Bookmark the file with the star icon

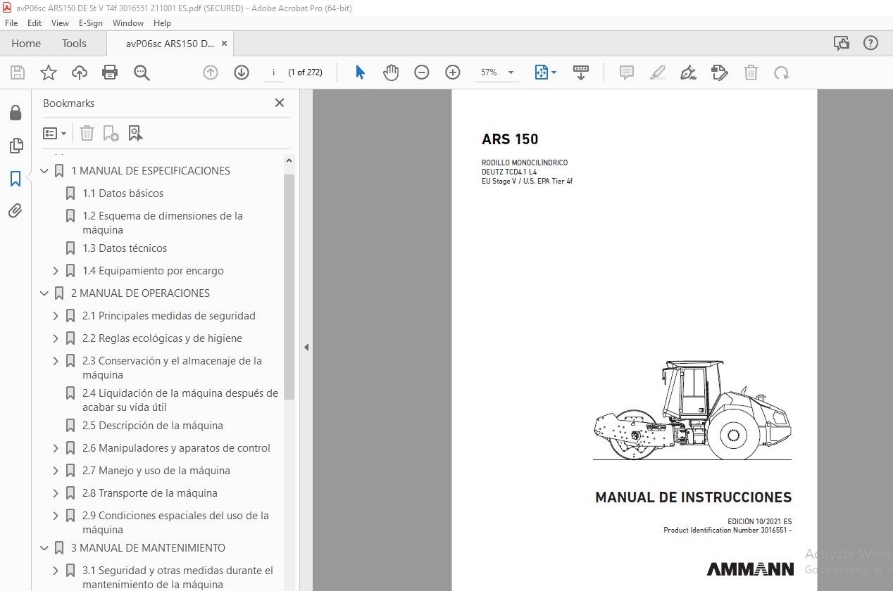pyautogui.click(x=48, y=72)
